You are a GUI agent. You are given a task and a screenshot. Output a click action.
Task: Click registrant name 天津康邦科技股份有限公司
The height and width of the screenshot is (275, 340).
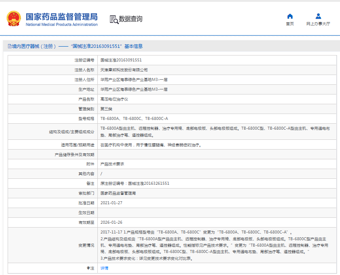(x=124, y=70)
